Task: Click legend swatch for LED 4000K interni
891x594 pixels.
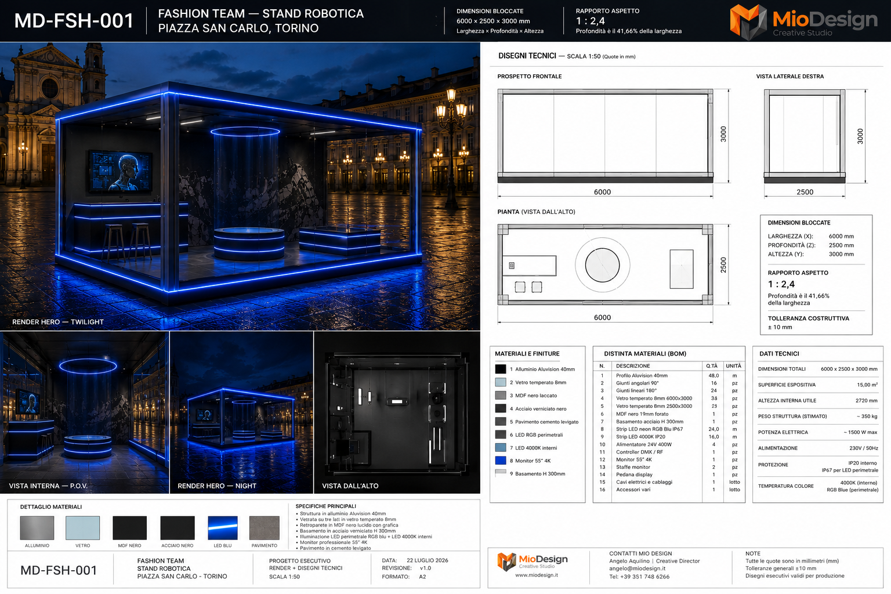Action: pyautogui.click(x=501, y=448)
